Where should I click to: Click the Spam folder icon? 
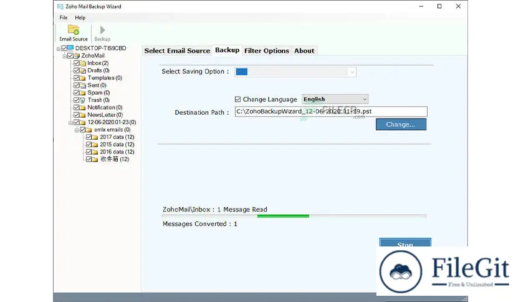point(83,93)
